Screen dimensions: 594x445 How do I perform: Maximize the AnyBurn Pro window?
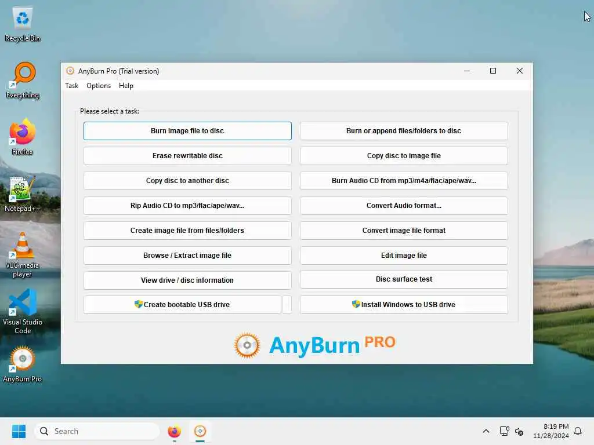493,71
